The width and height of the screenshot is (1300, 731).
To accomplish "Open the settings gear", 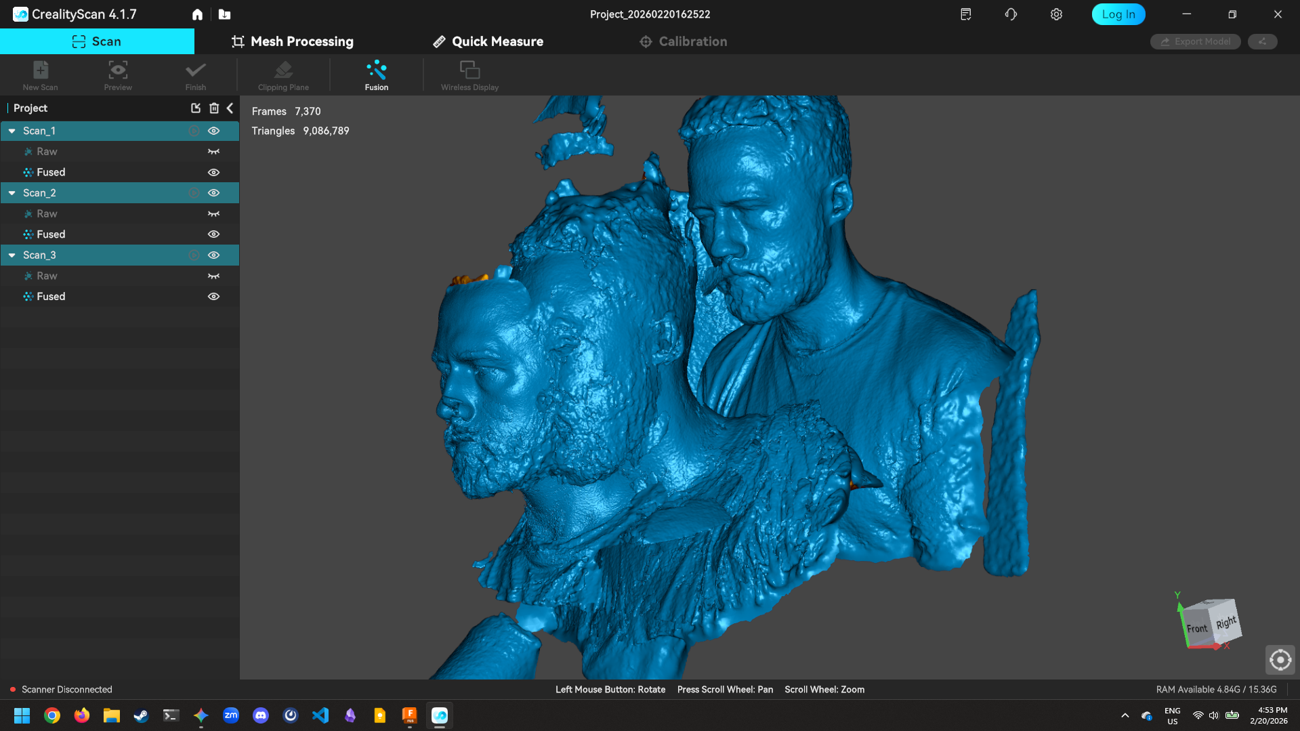I will [x=1055, y=14].
